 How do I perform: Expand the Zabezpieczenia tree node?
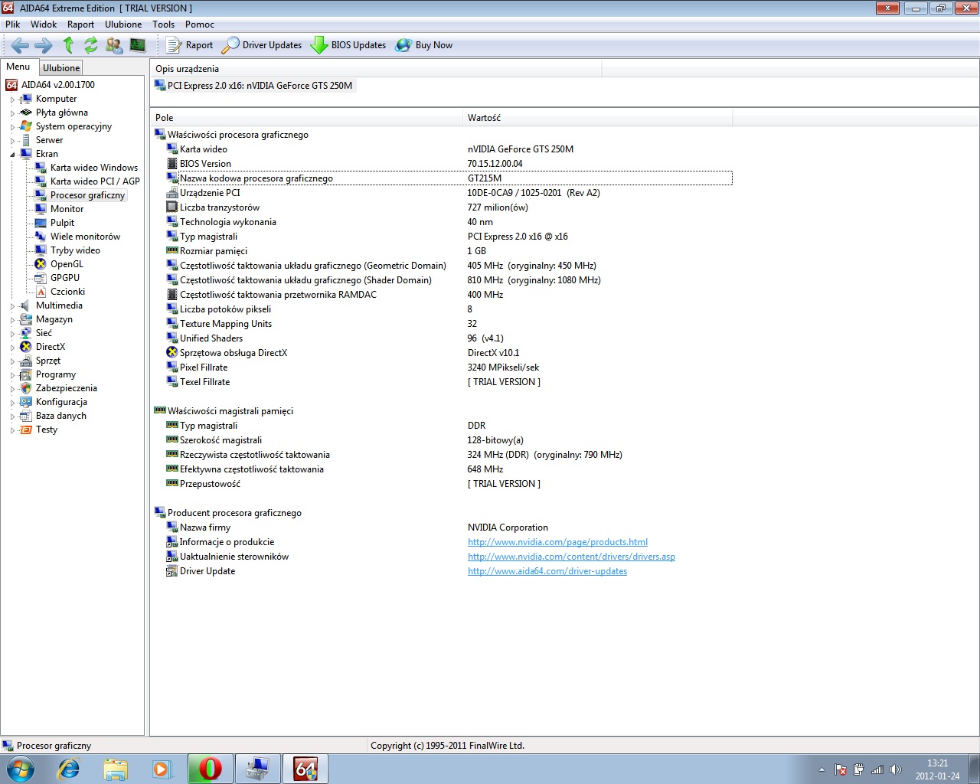(x=12, y=389)
